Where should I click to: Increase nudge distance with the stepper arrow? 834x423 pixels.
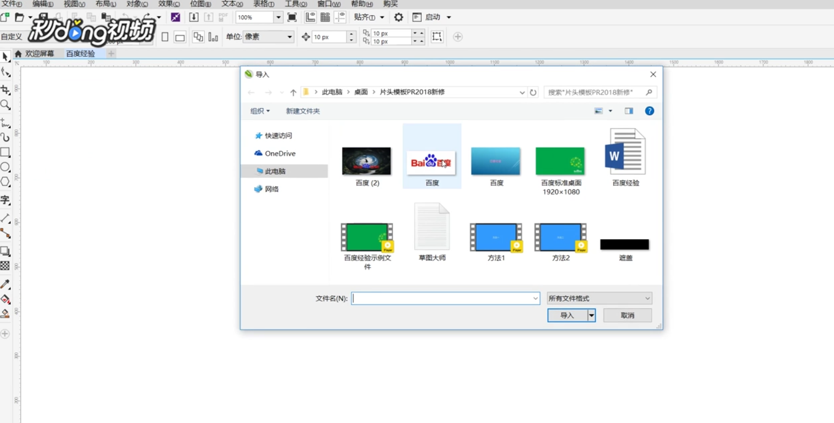351,34
